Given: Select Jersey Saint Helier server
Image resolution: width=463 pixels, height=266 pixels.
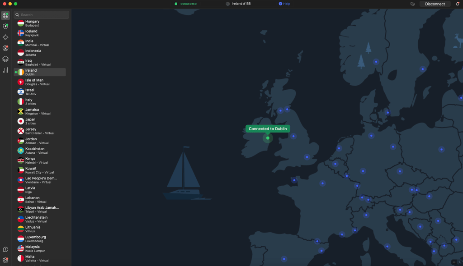Looking at the screenshot, I should [40, 131].
